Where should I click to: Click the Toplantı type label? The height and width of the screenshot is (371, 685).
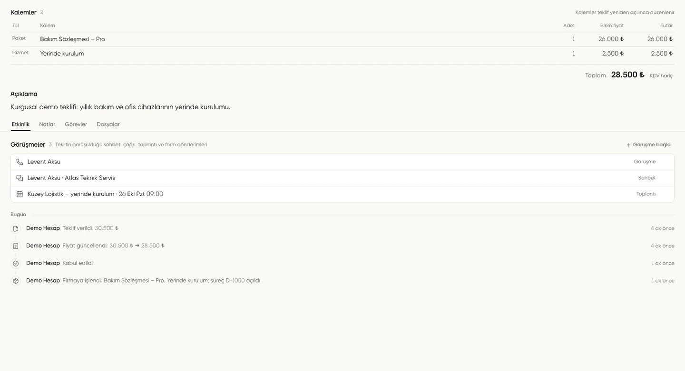coord(646,194)
